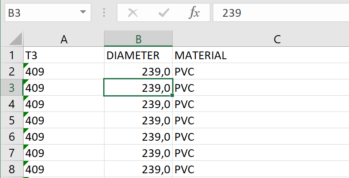This screenshot has width=349, height=178.
Task: Select column A header
Action: (x=64, y=39)
